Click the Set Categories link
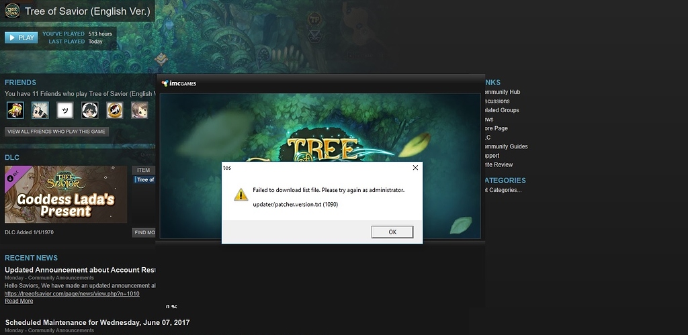 click(502, 190)
